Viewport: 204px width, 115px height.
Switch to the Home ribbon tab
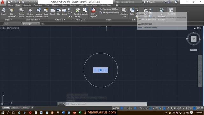pyautogui.click(x=11, y=5)
